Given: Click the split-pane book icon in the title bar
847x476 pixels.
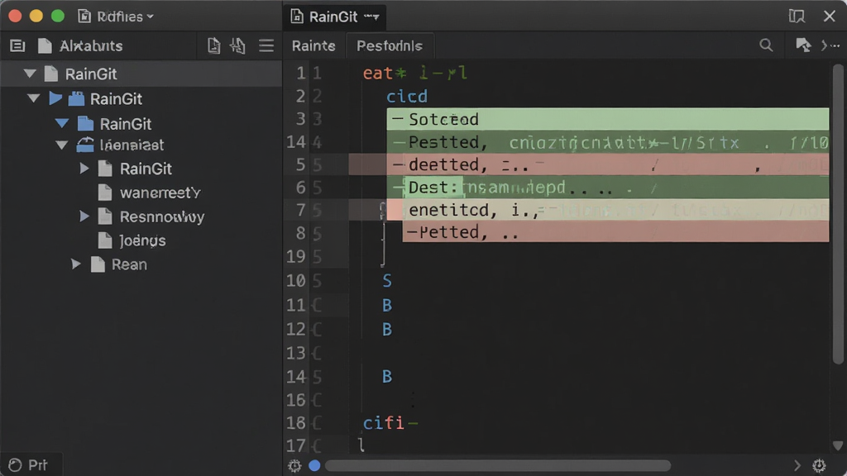Looking at the screenshot, I should (797, 17).
